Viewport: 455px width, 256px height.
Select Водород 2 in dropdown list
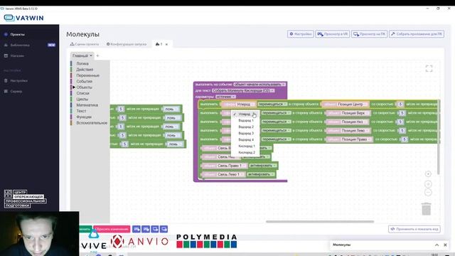pos(246,127)
